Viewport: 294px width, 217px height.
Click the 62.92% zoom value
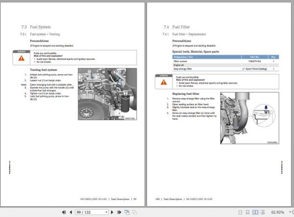[x=277, y=212]
